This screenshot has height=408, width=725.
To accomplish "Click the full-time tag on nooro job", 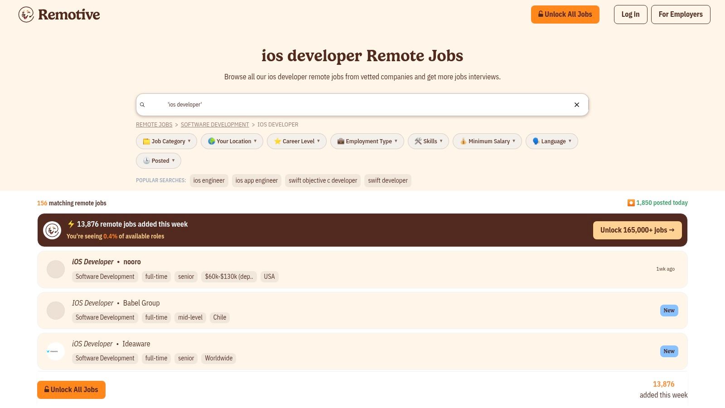I will pos(156,277).
